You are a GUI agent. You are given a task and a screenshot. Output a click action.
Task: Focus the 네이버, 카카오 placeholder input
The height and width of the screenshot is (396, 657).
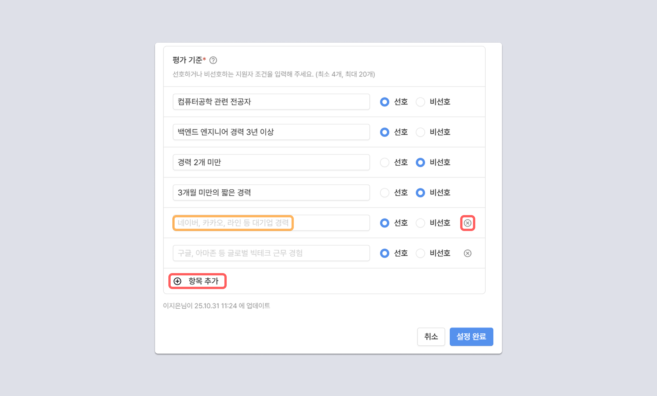pos(271,223)
